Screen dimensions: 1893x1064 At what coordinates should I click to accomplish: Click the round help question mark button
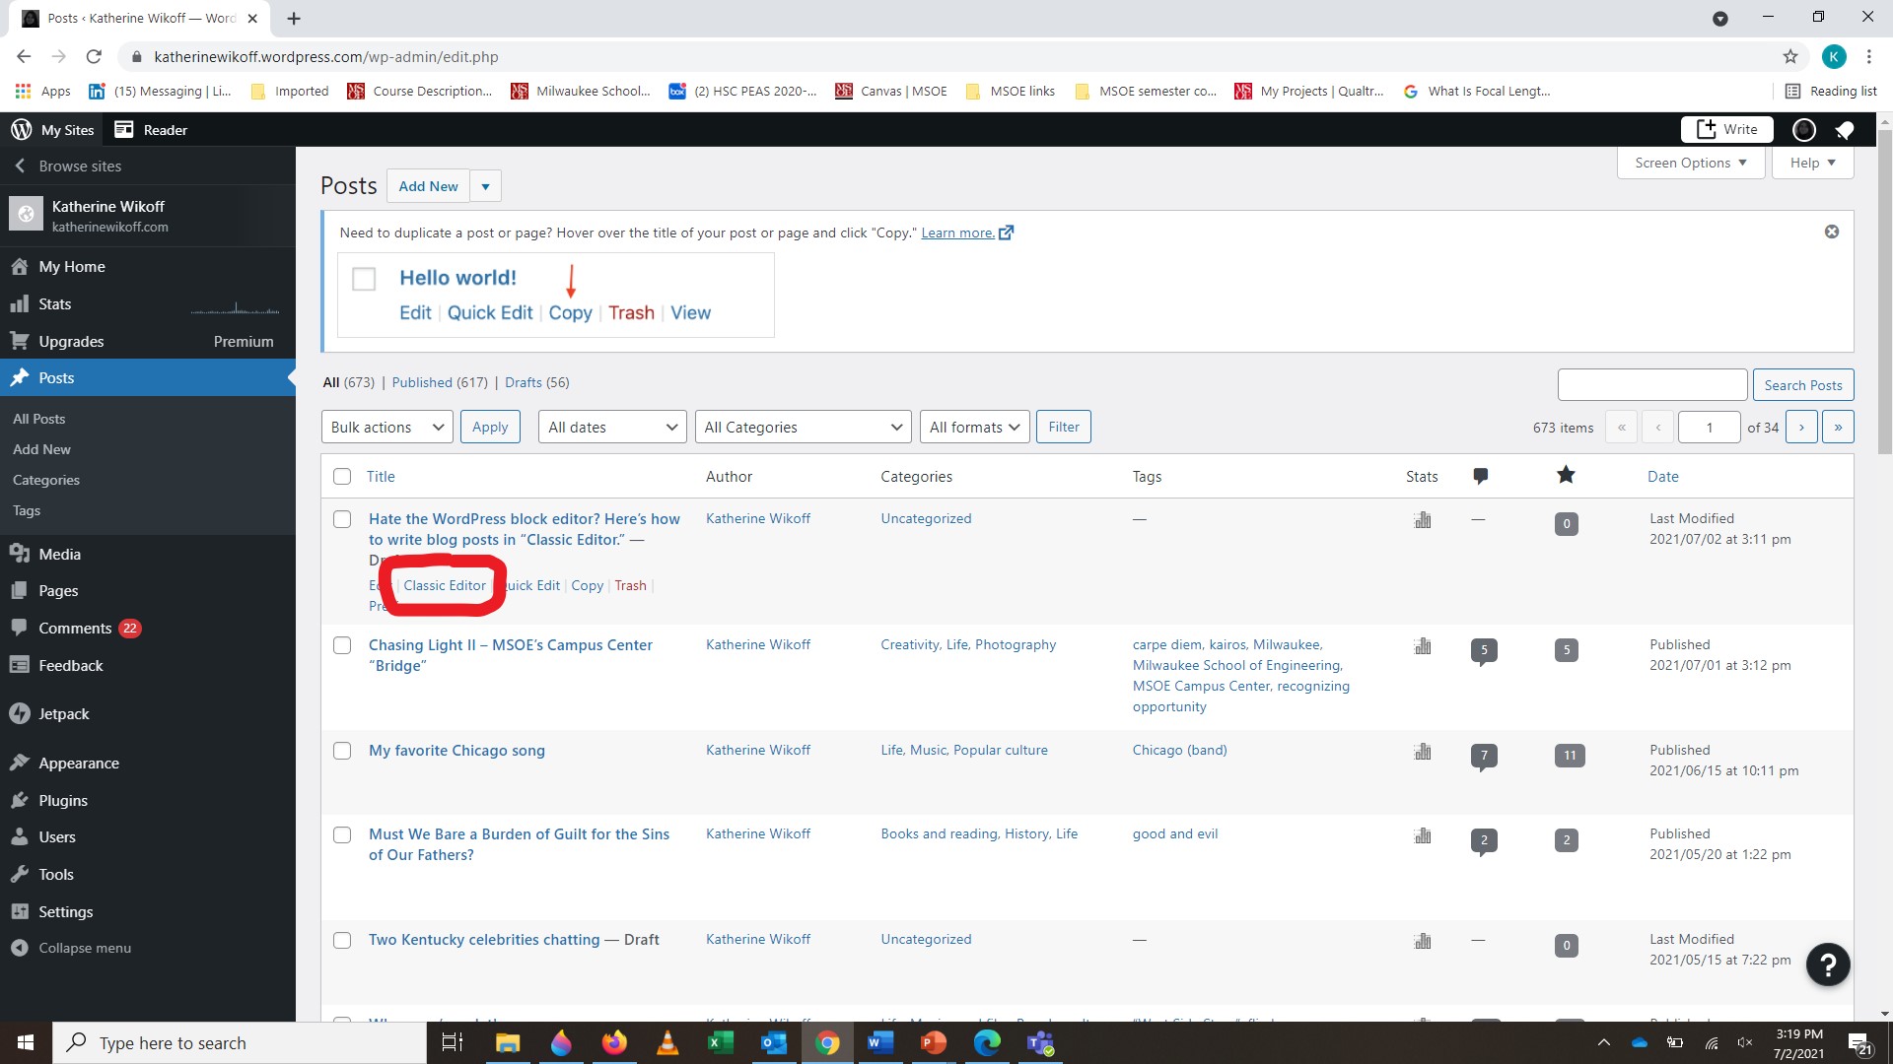1827,964
